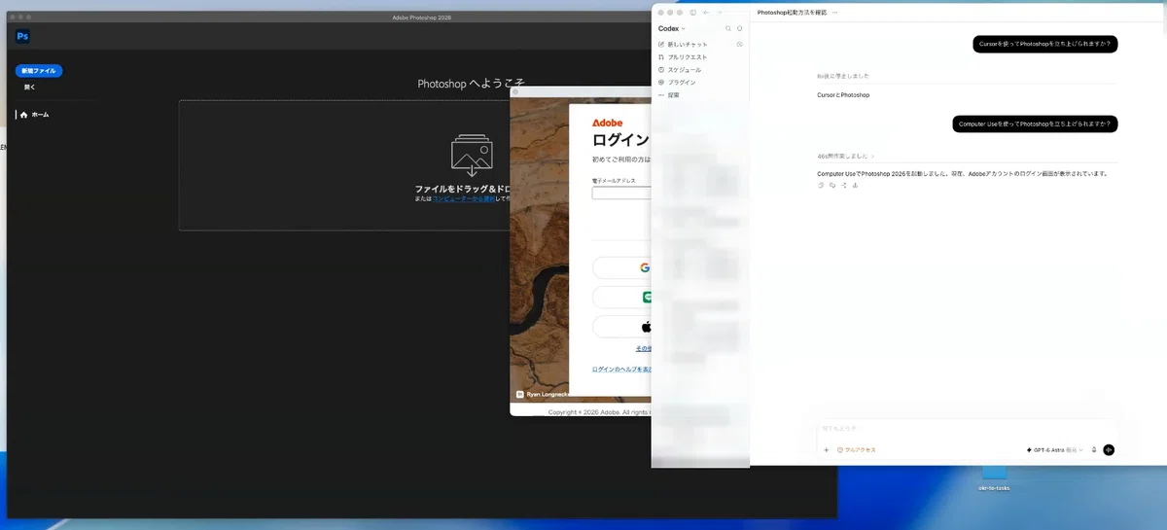The image size is (1167, 530).
Task: Click the back arrow in Codex title bar
Action: (706, 13)
